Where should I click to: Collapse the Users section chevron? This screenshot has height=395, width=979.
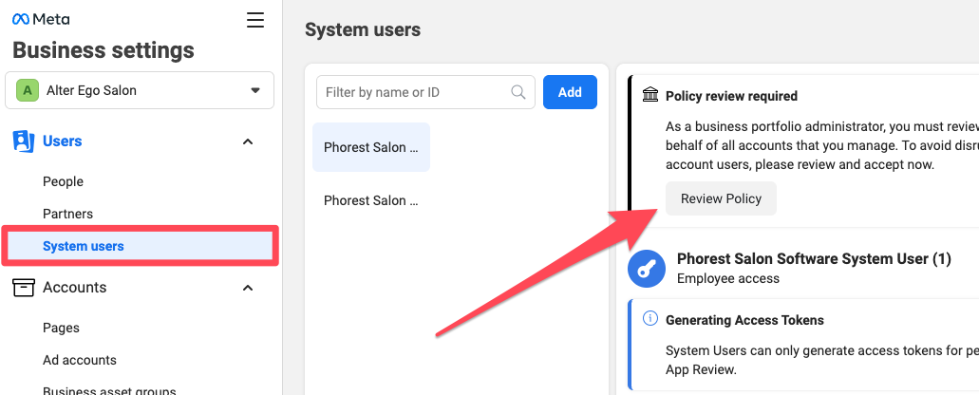(x=248, y=141)
